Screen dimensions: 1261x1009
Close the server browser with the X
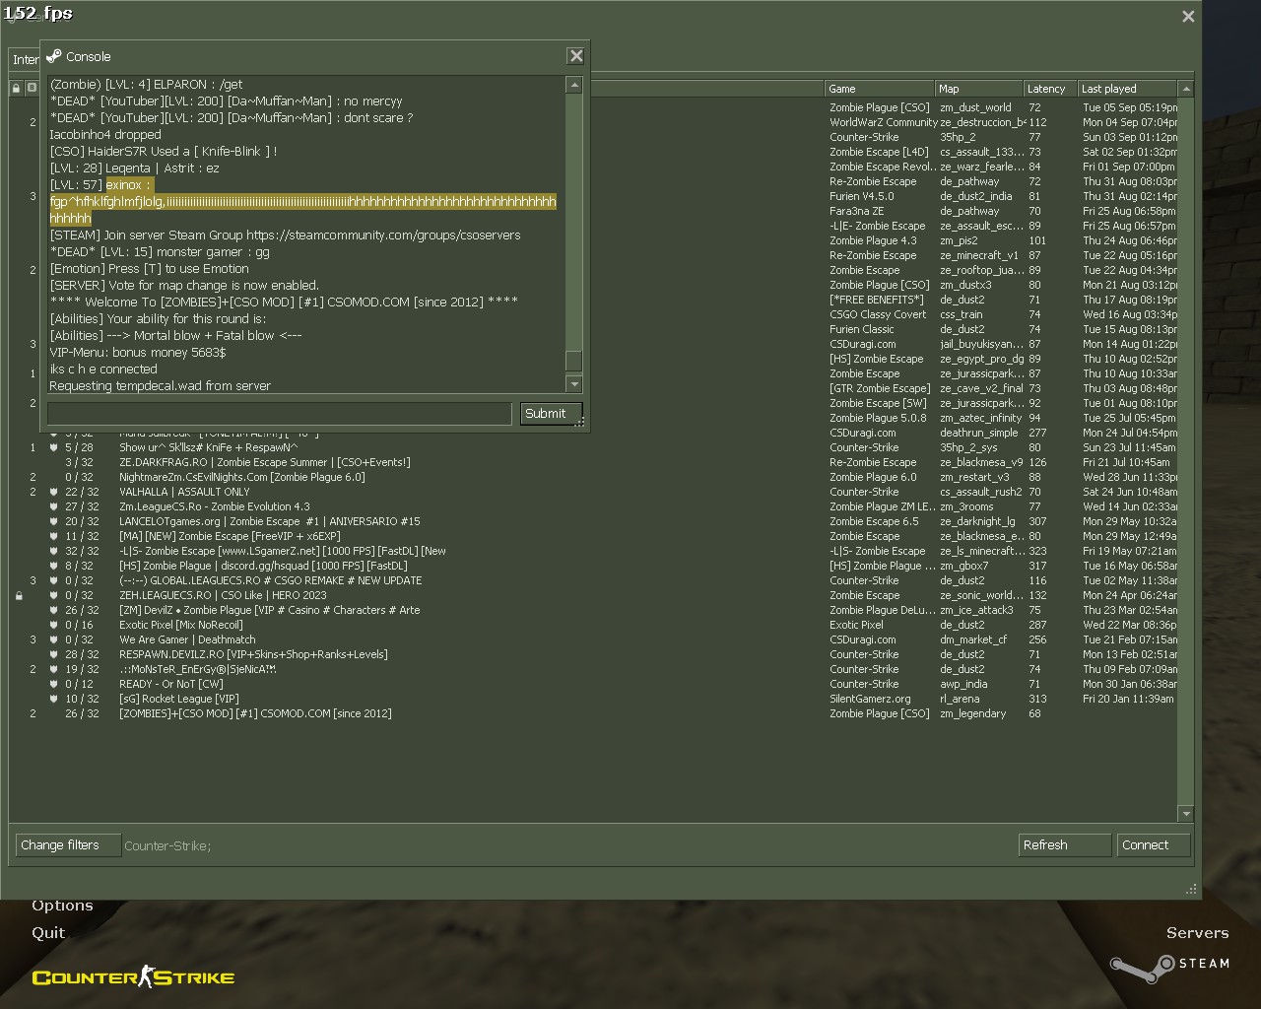[x=1188, y=16]
